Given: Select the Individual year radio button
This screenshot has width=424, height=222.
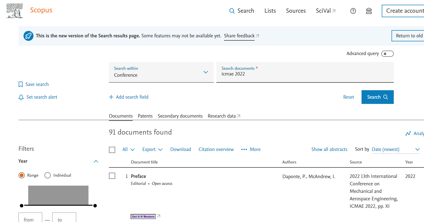Looking at the screenshot, I should (x=47, y=175).
